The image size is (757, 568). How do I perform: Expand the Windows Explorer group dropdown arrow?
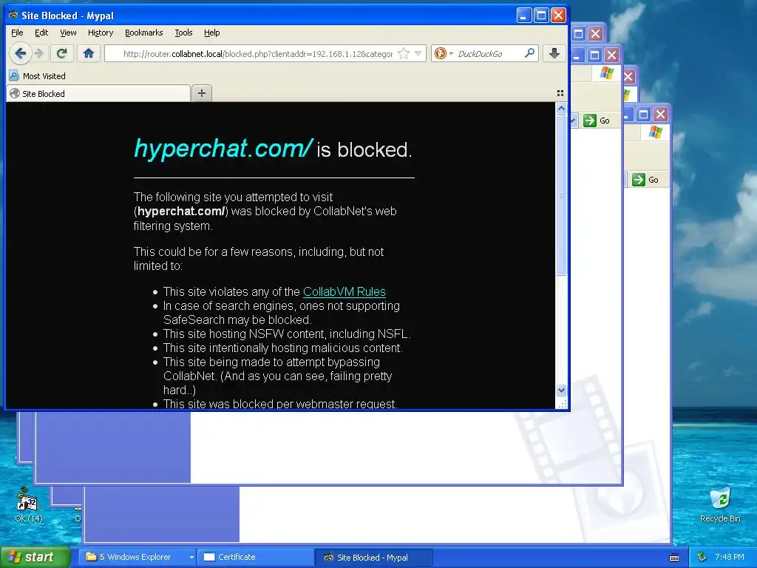tap(191, 558)
